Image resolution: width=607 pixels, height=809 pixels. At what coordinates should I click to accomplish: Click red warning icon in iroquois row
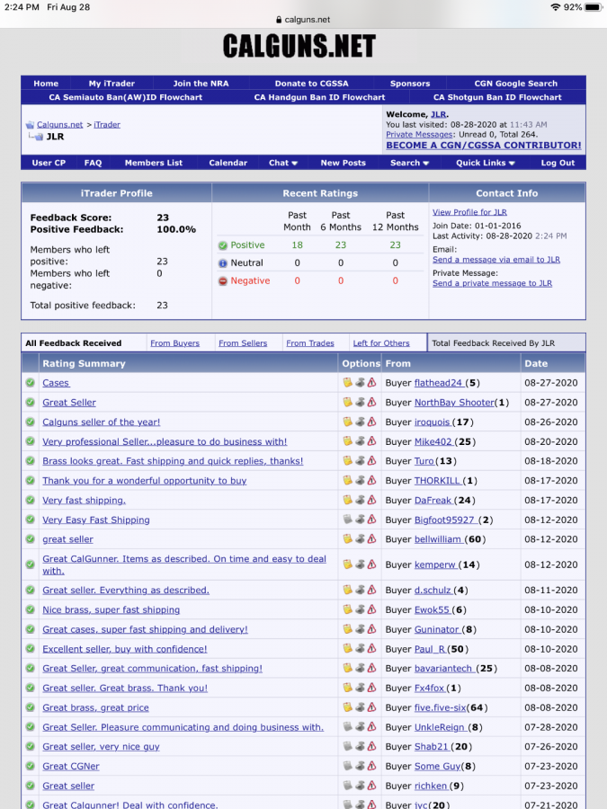(371, 422)
